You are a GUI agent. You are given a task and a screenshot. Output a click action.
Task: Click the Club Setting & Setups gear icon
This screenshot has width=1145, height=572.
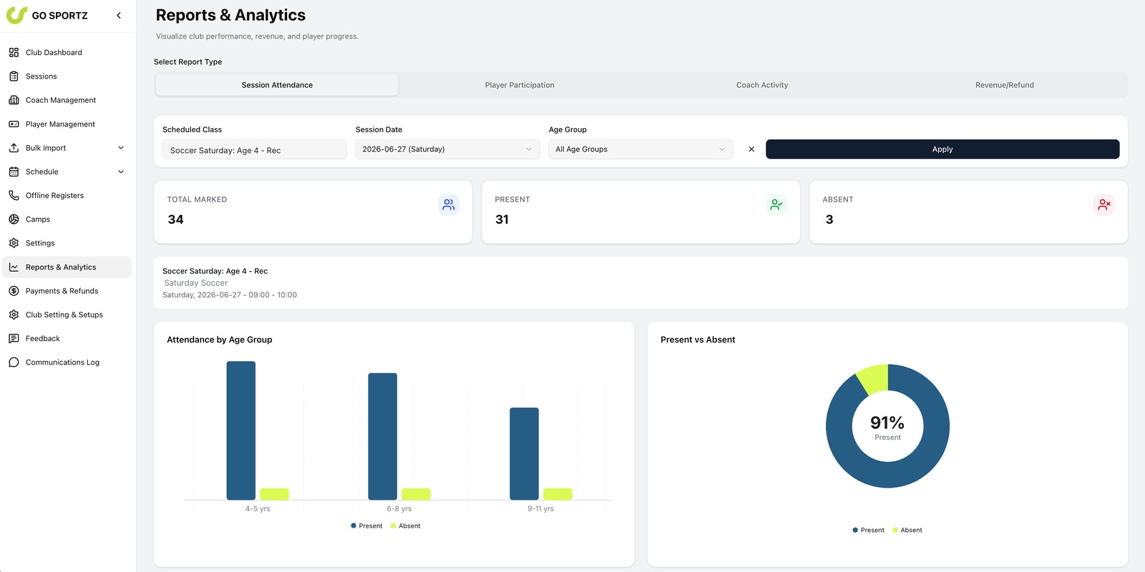(14, 315)
